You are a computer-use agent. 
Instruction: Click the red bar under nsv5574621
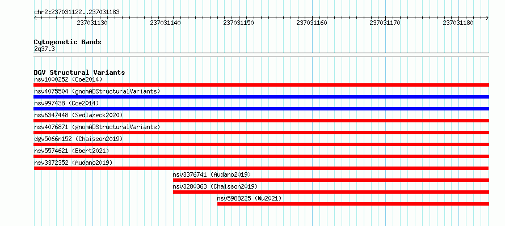[261, 156]
